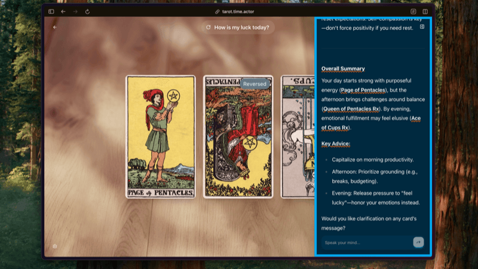The height and width of the screenshot is (269, 478).
Task: Select the partially hidden Ace of Cups card
Action: [x=298, y=136]
